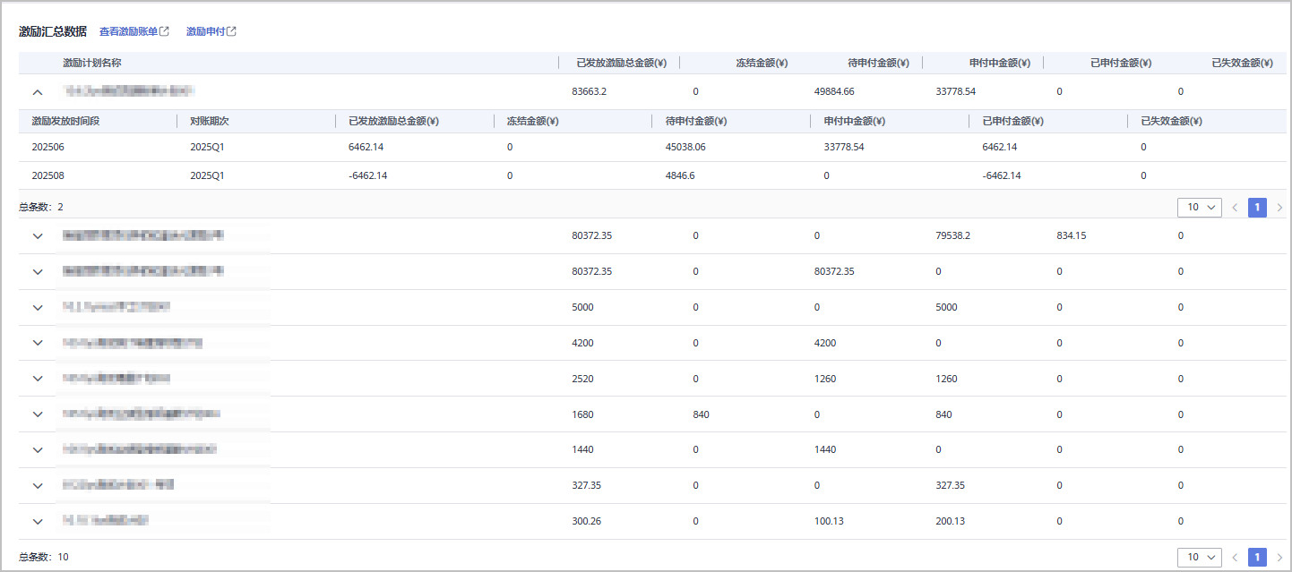Expand the plan row totaling 2520
This screenshot has width=1292, height=572.
[38, 379]
